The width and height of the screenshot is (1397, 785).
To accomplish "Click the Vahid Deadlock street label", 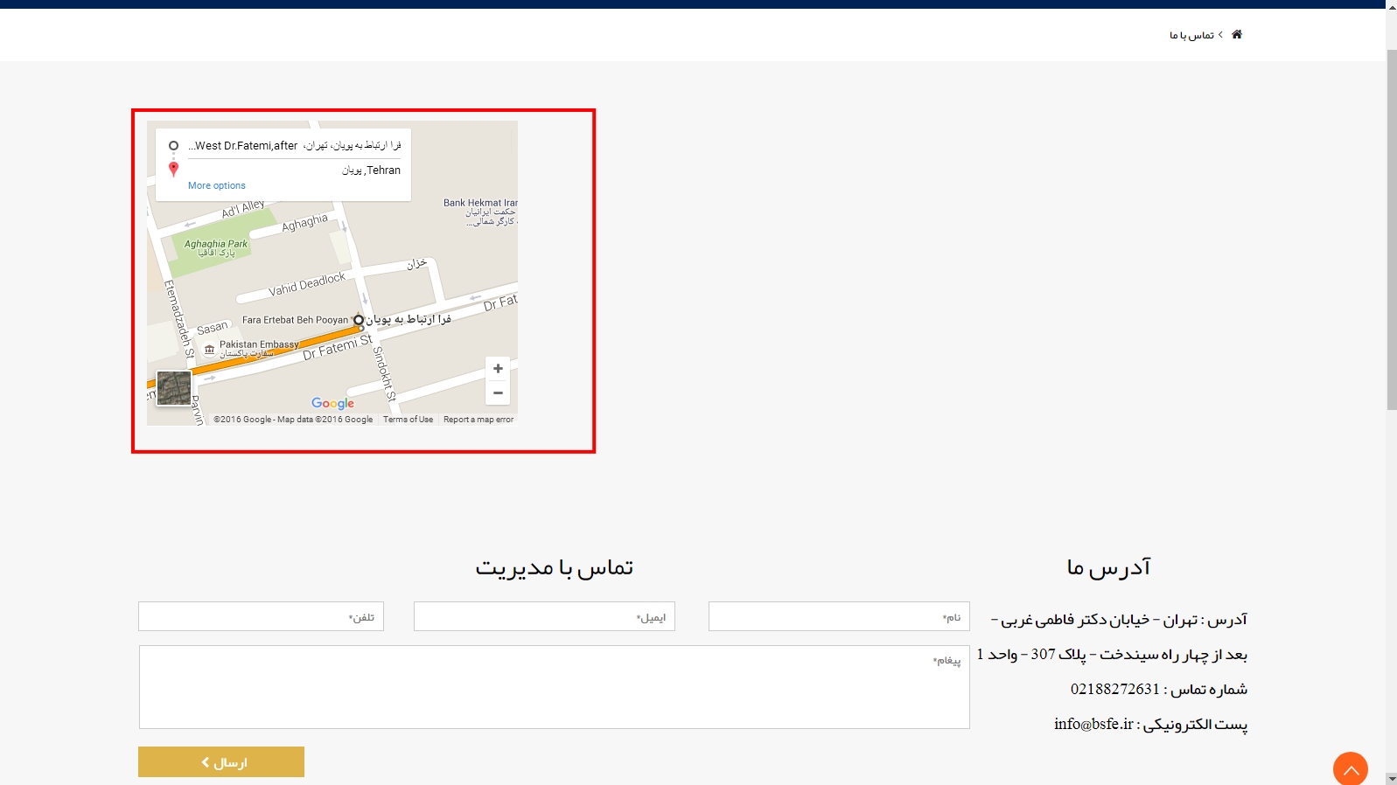I will point(307,285).
